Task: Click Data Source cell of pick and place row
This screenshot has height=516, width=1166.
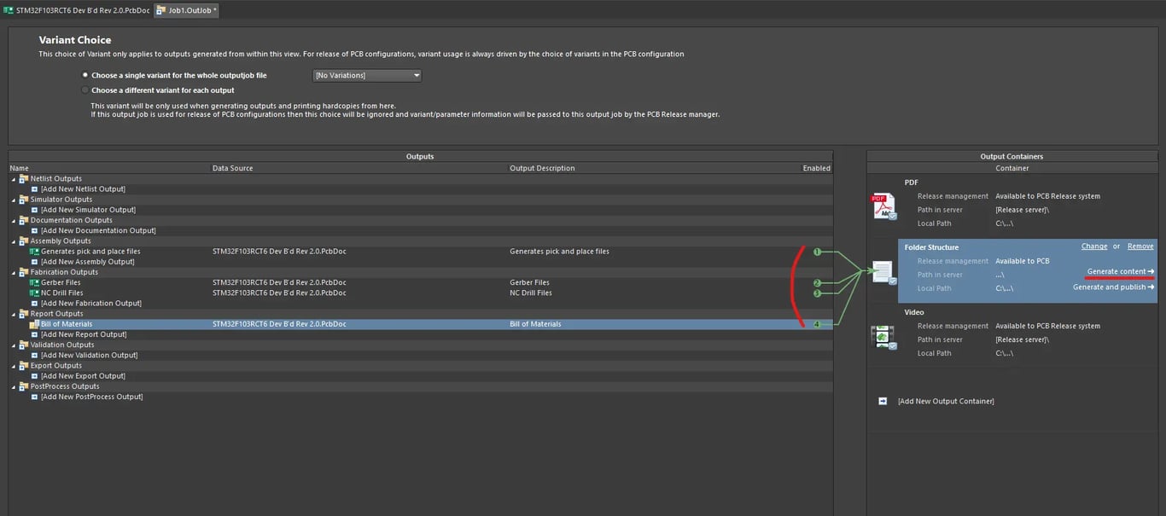Action: point(279,252)
